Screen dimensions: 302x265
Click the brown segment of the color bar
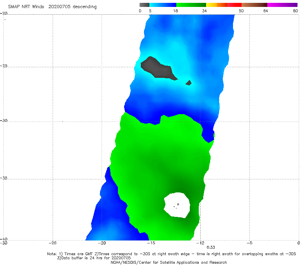(x=254, y=5)
